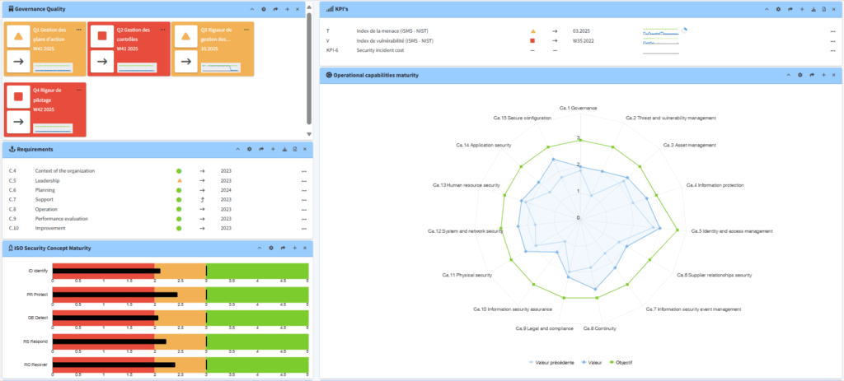This screenshot has width=844, height=381.
Task: Open three-dot menu on Q2 Gestion des contrôles
Action: click(162, 29)
